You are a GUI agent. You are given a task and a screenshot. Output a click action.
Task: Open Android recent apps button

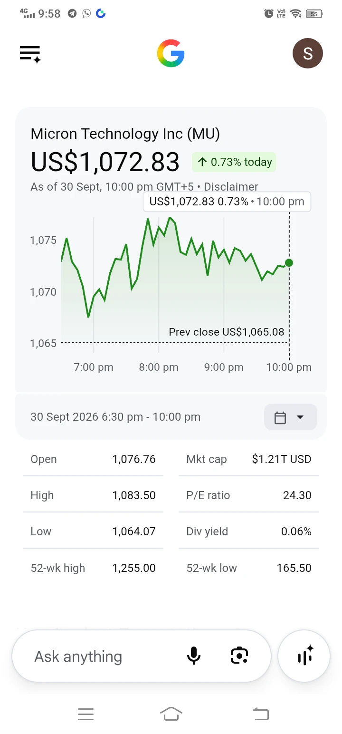coord(85,714)
